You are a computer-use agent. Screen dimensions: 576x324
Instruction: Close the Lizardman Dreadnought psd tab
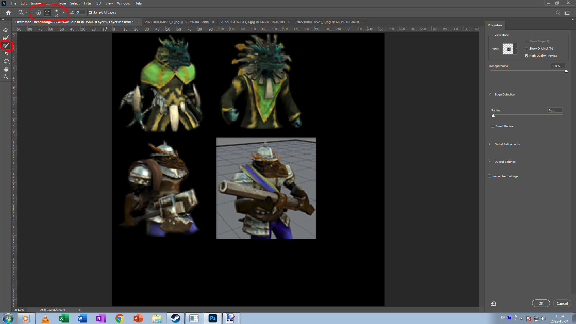(x=137, y=22)
